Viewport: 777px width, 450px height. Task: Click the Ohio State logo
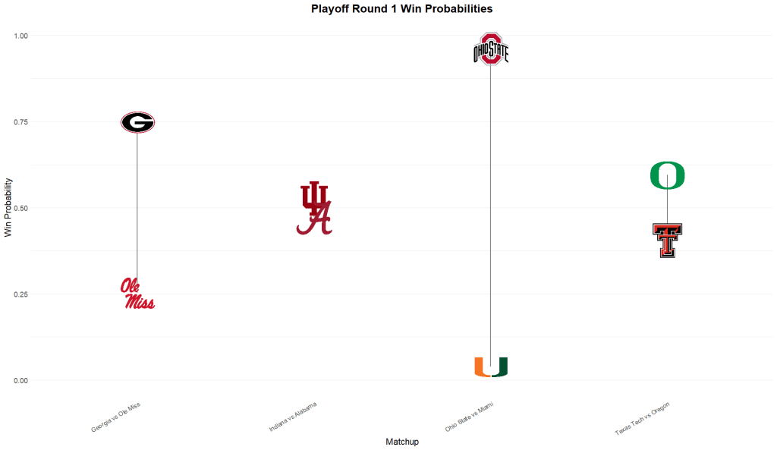pos(490,49)
